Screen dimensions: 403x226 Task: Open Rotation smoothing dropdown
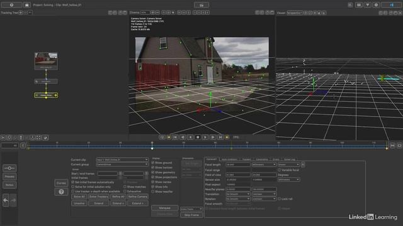click(x=238, y=199)
